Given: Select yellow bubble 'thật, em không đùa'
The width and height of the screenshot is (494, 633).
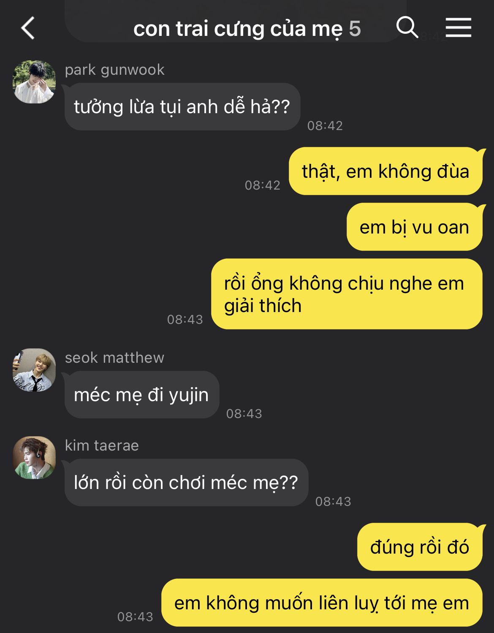Looking at the screenshot, I should pos(385,171).
